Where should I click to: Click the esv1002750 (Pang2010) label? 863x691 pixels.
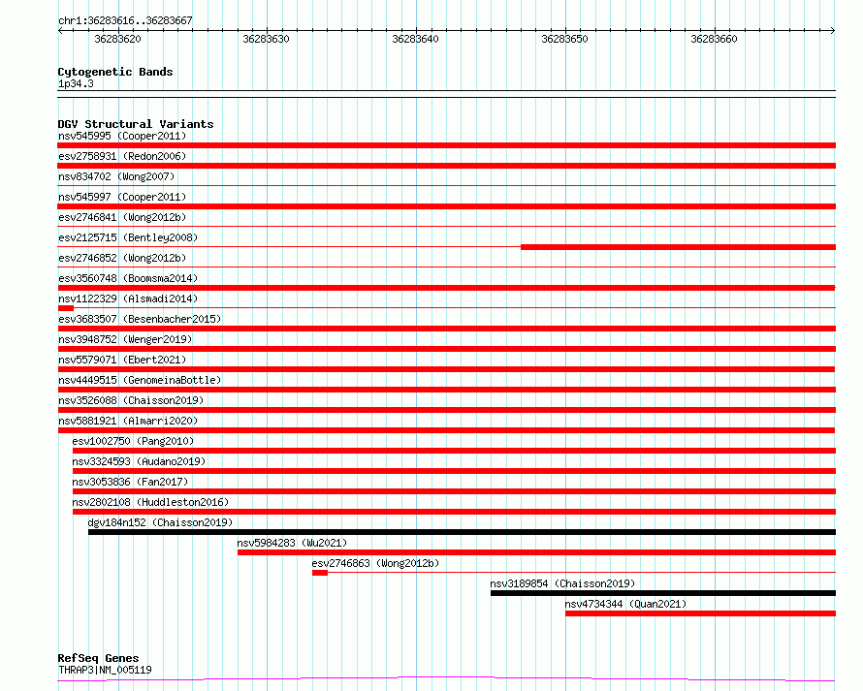point(133,441)
